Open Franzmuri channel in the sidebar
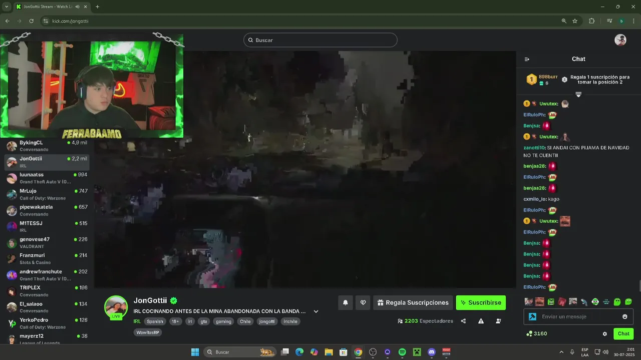Image resolution: width=641 pixels, height=360 pixels. (47, 258)
